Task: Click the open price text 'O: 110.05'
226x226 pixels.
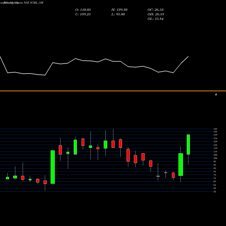Action: [x=83, y=10]
